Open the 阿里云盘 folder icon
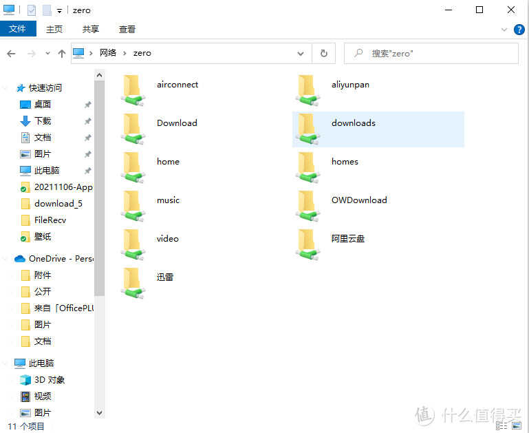Viewport: 529px width, 433px height. (307, 244)
